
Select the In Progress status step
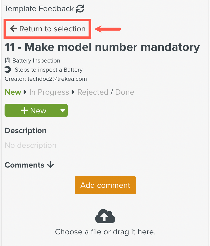[x=49, y=92]
